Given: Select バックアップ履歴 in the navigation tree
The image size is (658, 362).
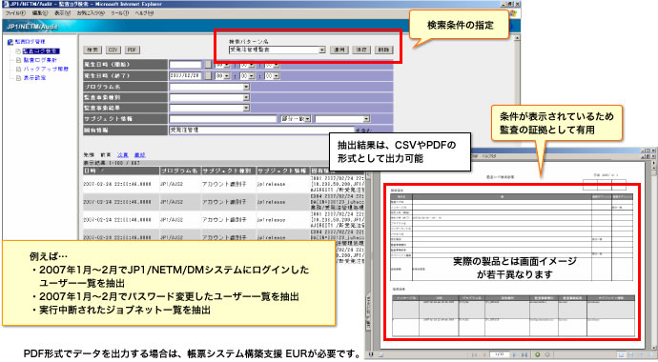Looking at the screenshot, I should pos(46,70).
